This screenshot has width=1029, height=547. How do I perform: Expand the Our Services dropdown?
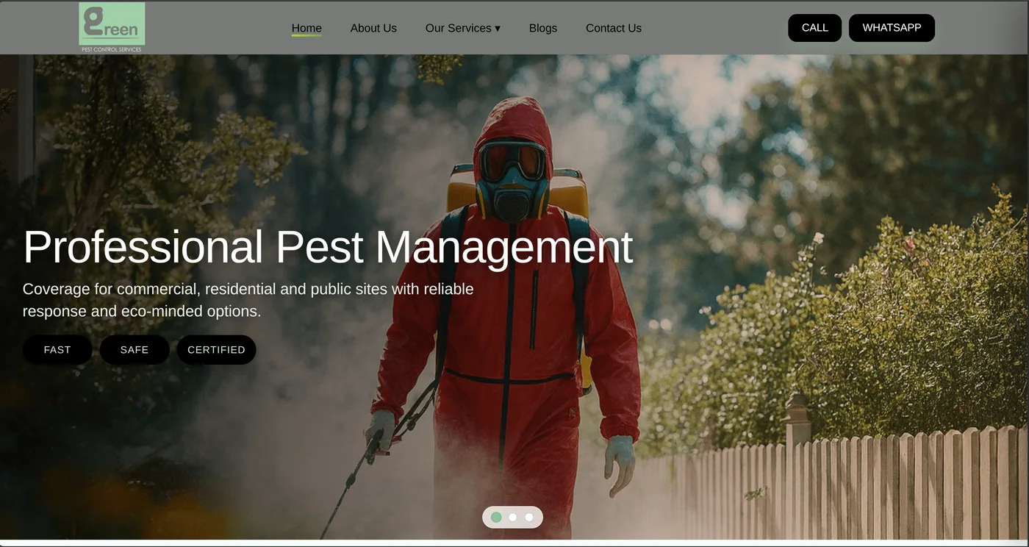463,28
